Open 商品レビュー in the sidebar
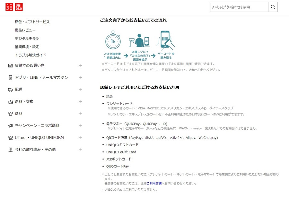 [25, 30]
